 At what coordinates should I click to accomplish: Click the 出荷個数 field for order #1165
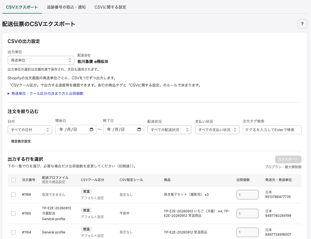point(247,213)
